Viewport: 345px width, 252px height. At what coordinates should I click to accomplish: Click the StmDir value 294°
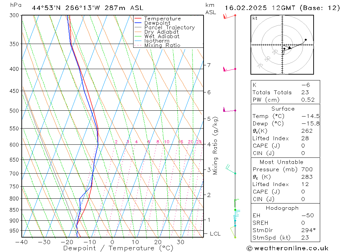click(x=308, y=230)
